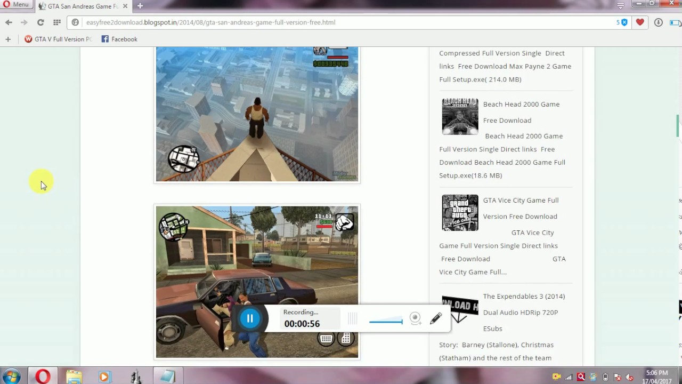
Task: Open File Explorer from taskbar
Action: tap(74, 377)
